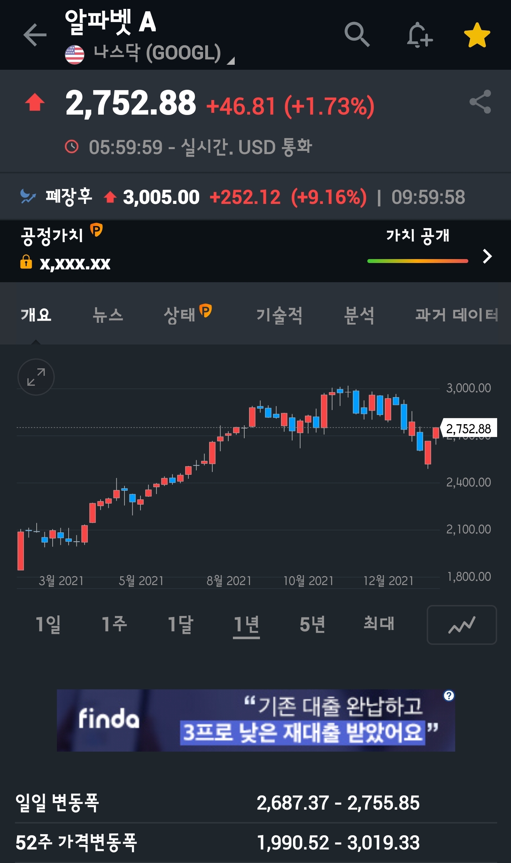Viewport: 511px width, 863px height.
Task: Tap the Pro badge on the 상태 tab
Action: (205, 310)
